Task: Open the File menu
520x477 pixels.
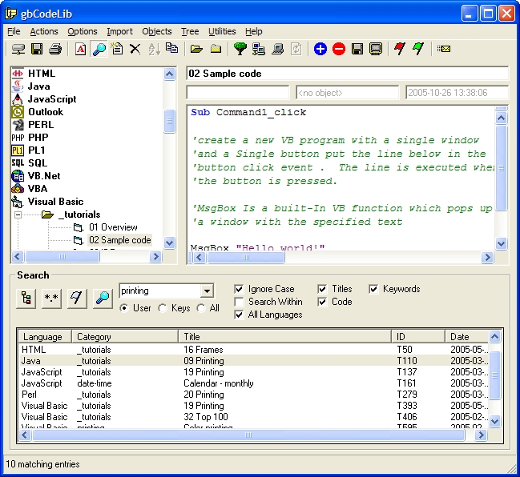Action: (x=14, y=31)
